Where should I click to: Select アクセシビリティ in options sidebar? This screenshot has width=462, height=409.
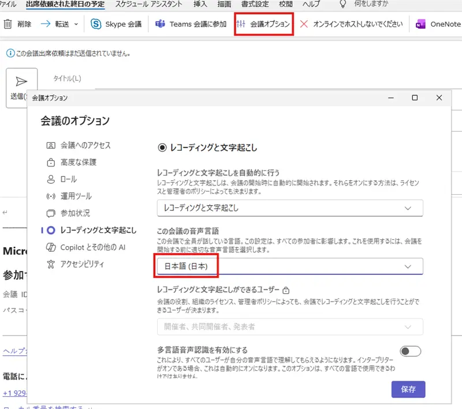pyautogui.click(x=76, y=264)
